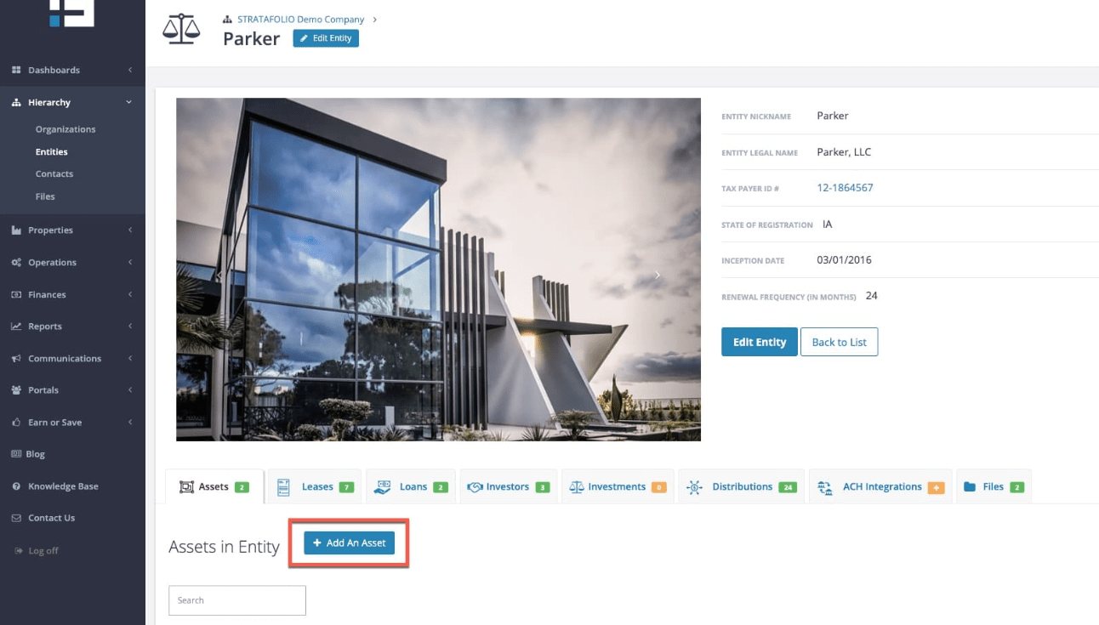This screenshot has height=625, width=1099.
Task: Click the Communications megaphone icon
Action: [x=16, y=358]
